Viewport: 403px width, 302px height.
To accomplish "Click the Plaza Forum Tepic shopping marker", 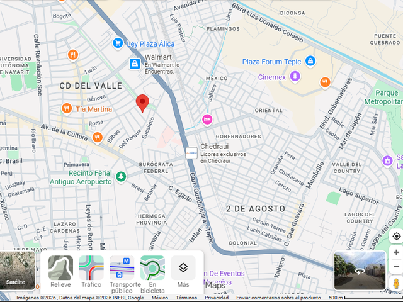I will pyautogui.click(x=310, y=61).
